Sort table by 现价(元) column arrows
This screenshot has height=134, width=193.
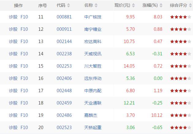click(133, 5)
